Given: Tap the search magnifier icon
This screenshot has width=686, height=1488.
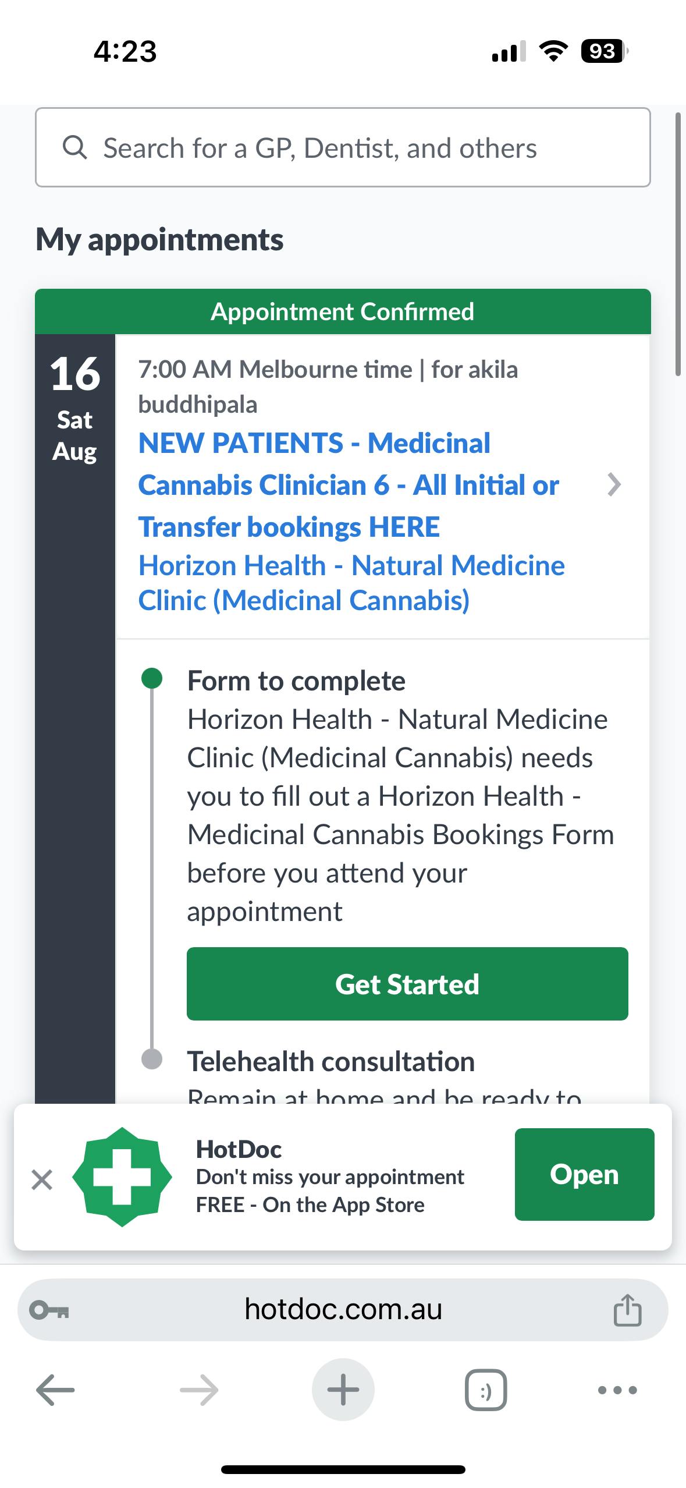Looking at the screenshot, I should (x=74, y=148).
